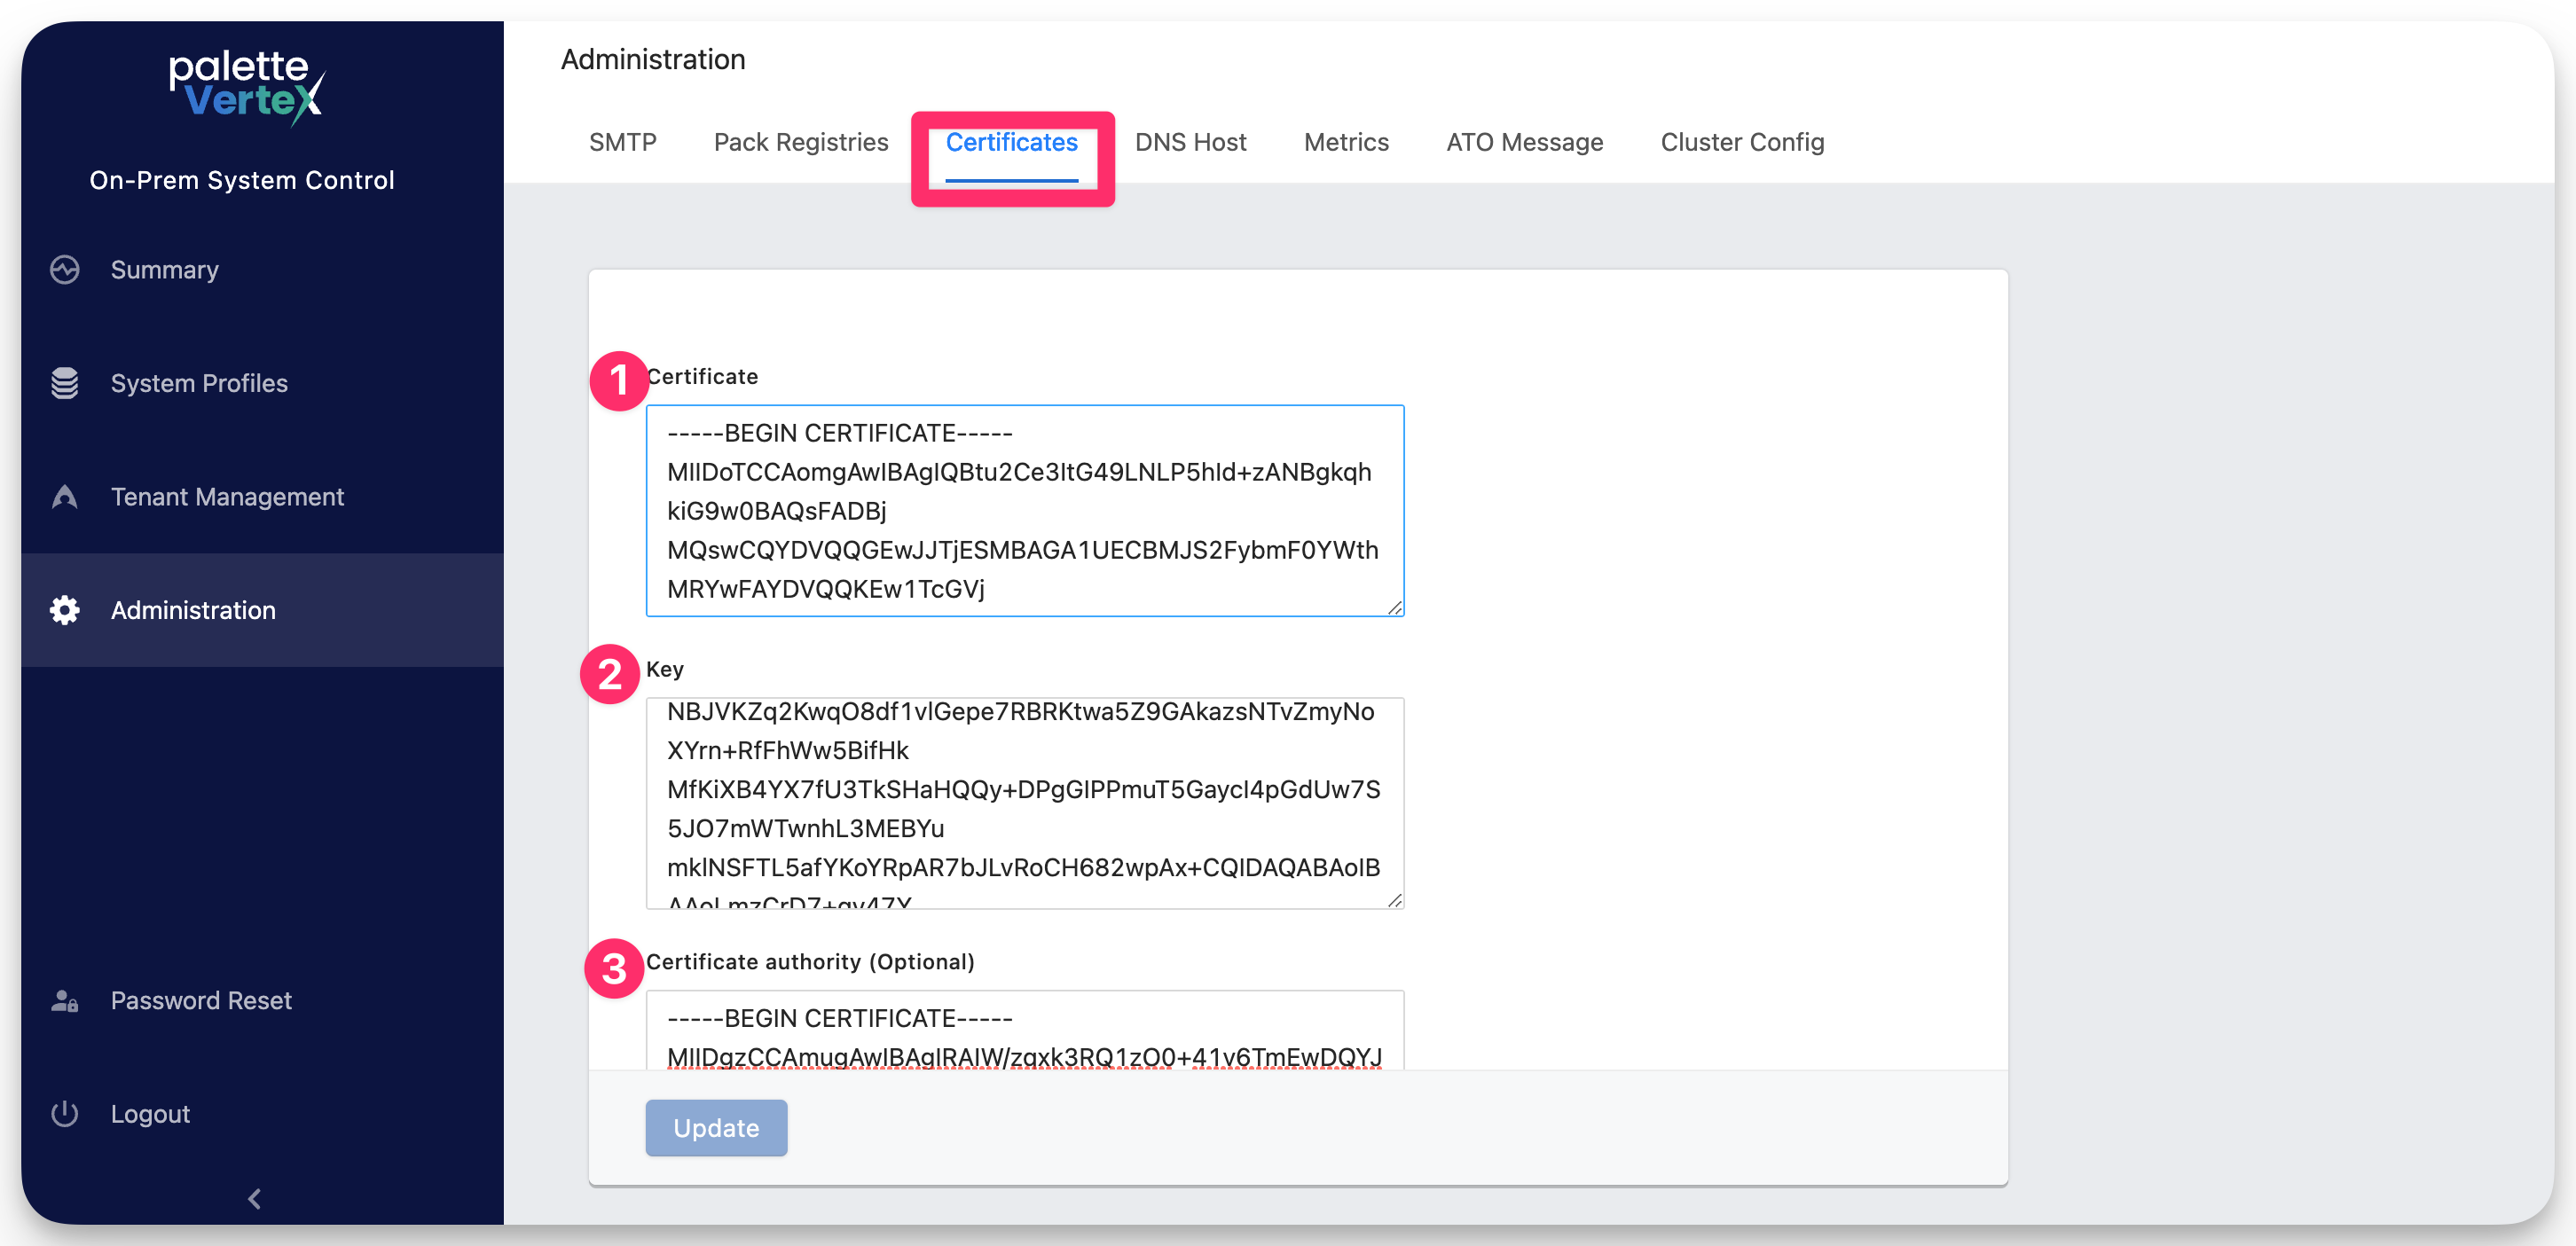
Task: Click the Certificate field resize handle
Action: 1395,607
